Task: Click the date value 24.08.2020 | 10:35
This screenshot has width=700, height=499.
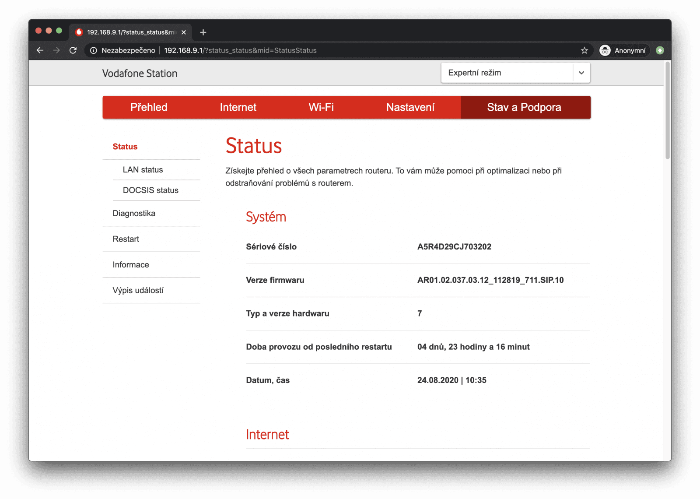Action: 452,380
